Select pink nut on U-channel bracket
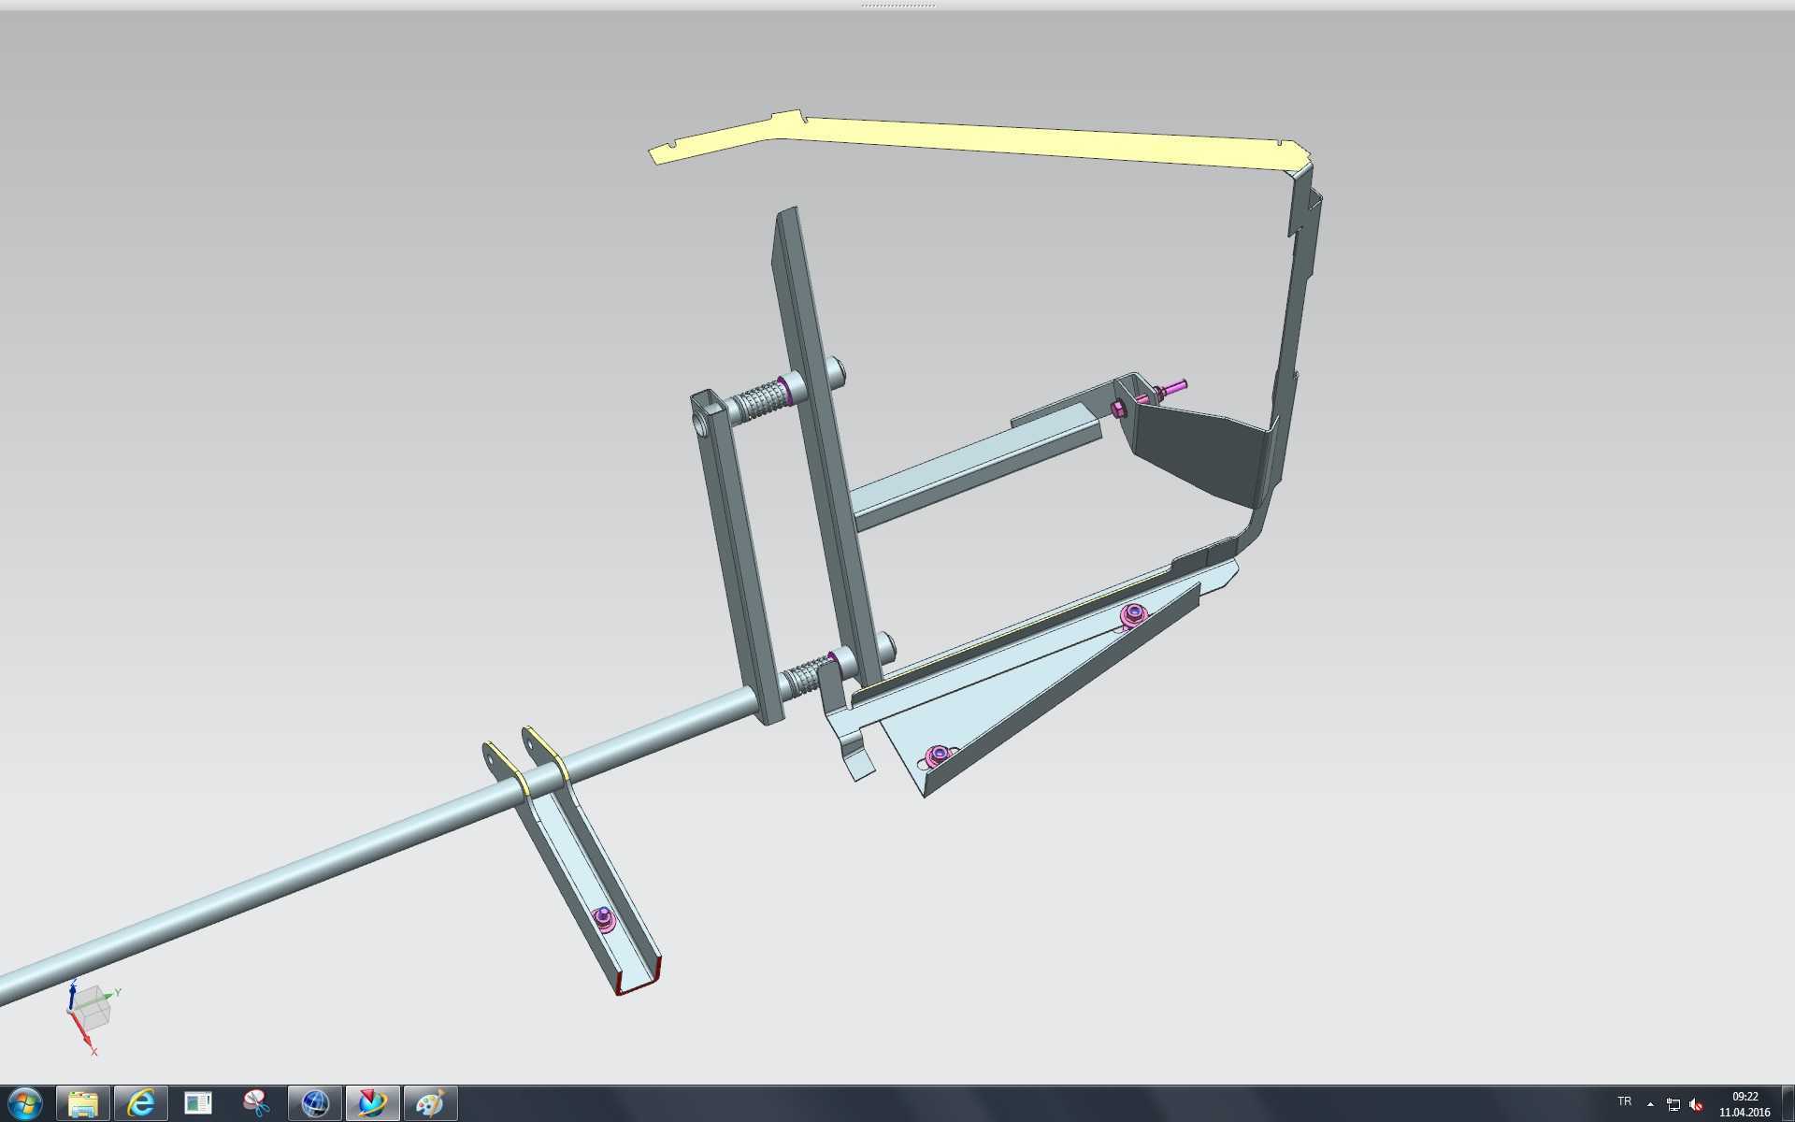The image size is (1795, 1122). [x=604, y=920]
